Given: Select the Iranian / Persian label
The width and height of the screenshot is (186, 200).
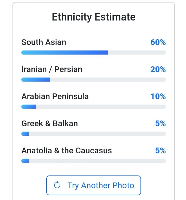Looking at the screenshot, I should 52,69.
